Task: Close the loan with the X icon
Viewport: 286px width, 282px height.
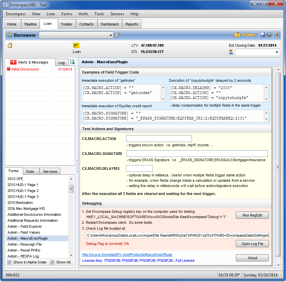Action: [x=277, y=35]
